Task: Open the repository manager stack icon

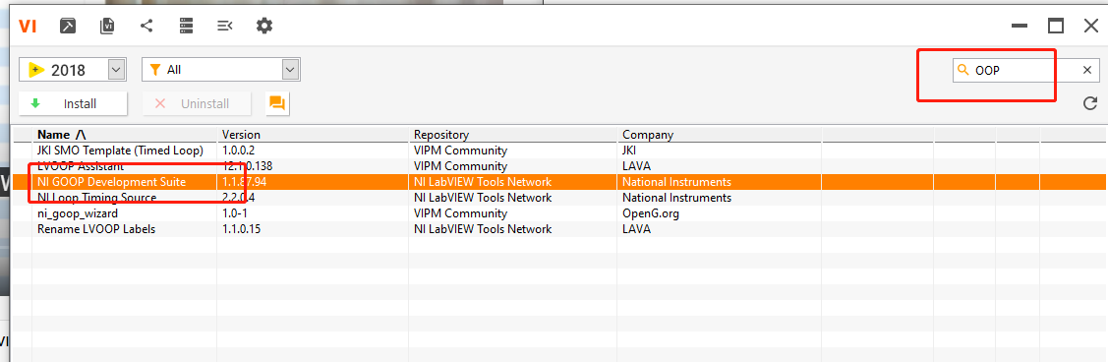Action: [x=186, y=27]
